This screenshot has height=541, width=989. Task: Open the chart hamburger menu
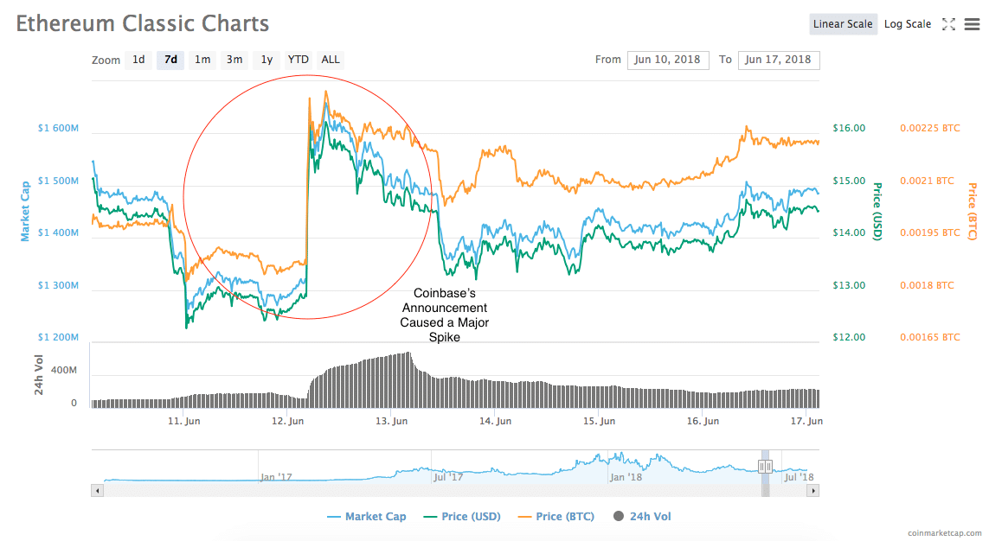(972, 24)
